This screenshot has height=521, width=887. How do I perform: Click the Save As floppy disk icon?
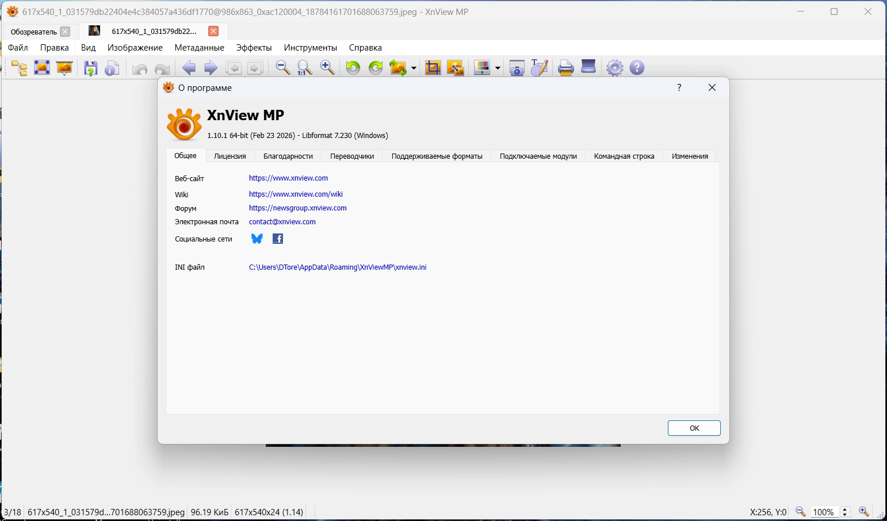pos(90,68)
